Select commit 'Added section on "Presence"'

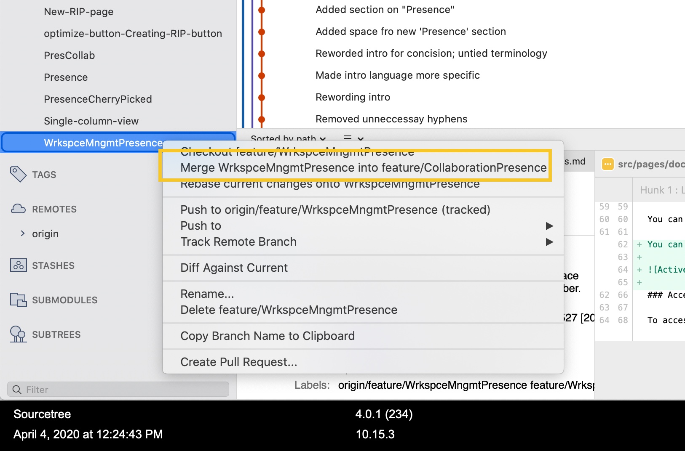coord(385,10)
